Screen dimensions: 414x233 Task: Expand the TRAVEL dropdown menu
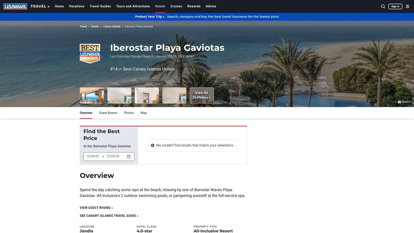point(39,6)
